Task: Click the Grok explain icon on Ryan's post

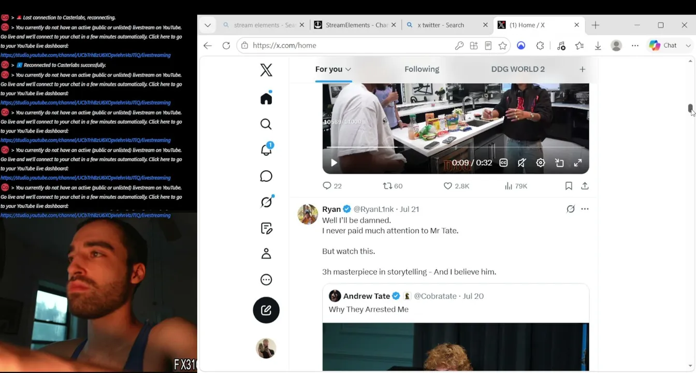Action: 570,209
